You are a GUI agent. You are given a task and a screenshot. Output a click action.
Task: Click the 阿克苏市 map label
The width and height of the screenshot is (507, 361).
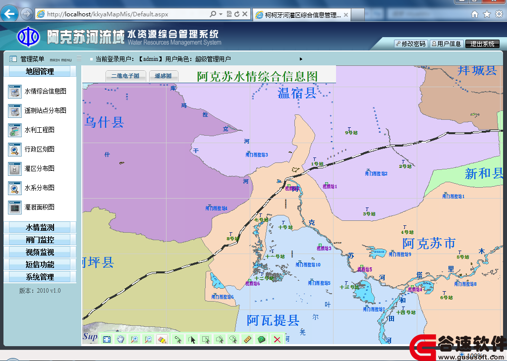click(429, 243)
